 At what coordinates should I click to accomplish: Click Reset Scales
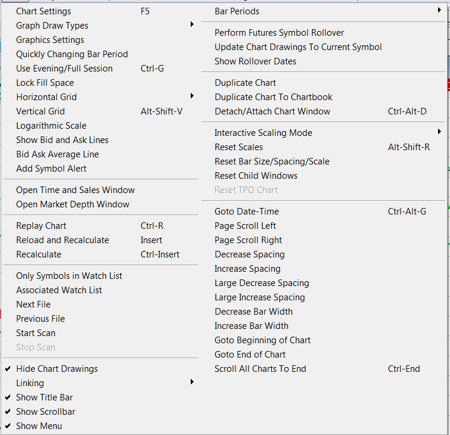click(324, 147)
